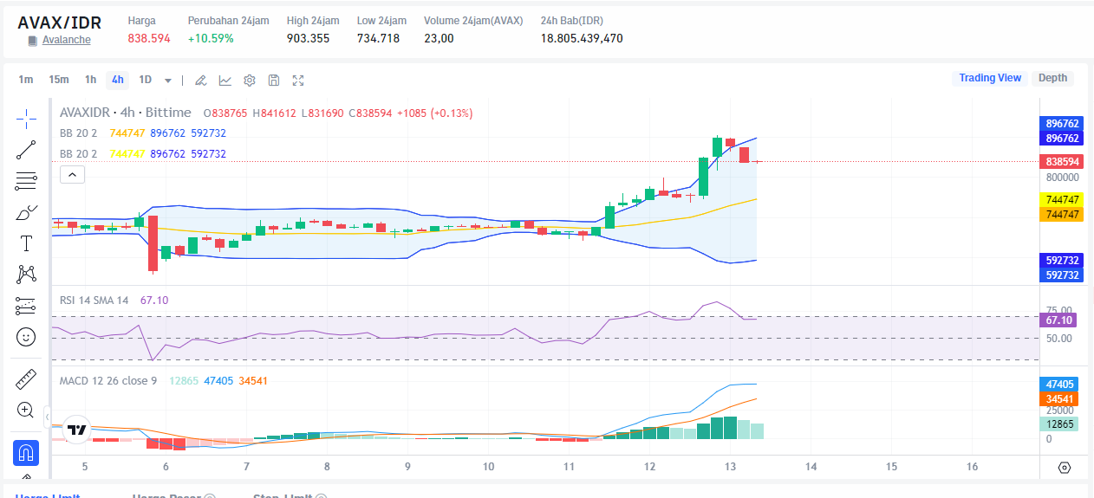Click the AVAXIDR · 4h · Bittime chart title
The width and height of the screenshot is (1094, 498).
(x=126, y=113)
